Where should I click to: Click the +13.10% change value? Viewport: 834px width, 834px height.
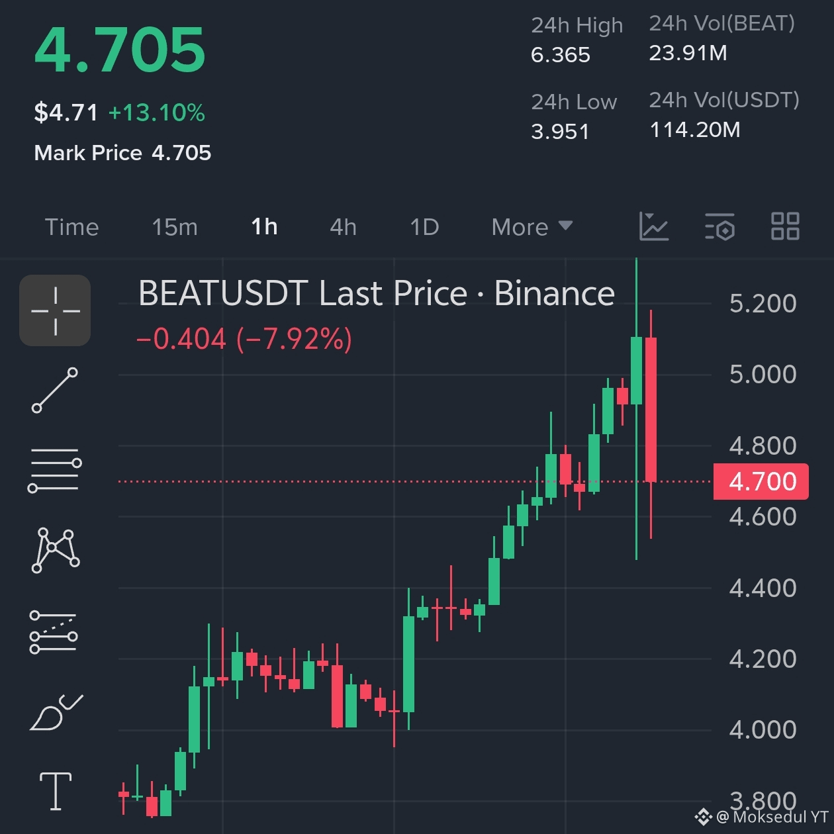point(157,113)
